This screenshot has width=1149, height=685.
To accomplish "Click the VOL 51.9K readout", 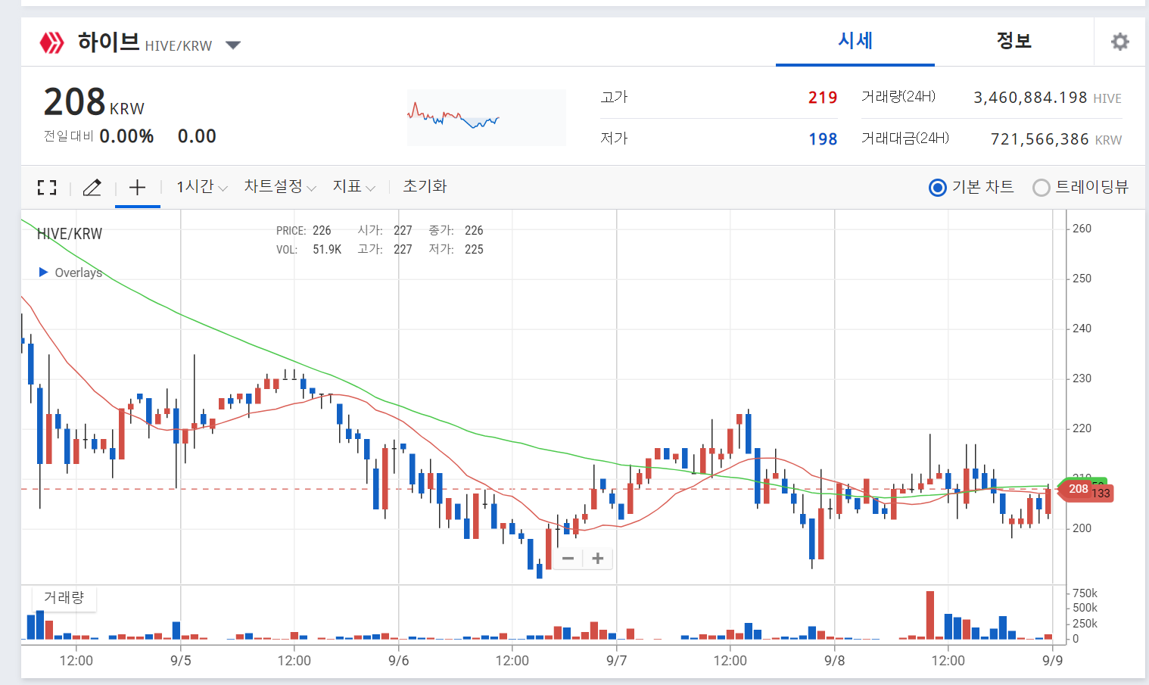I will pos(309,249).
